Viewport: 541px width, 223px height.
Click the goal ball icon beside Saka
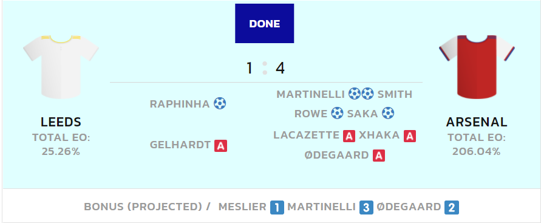point(388,113)
